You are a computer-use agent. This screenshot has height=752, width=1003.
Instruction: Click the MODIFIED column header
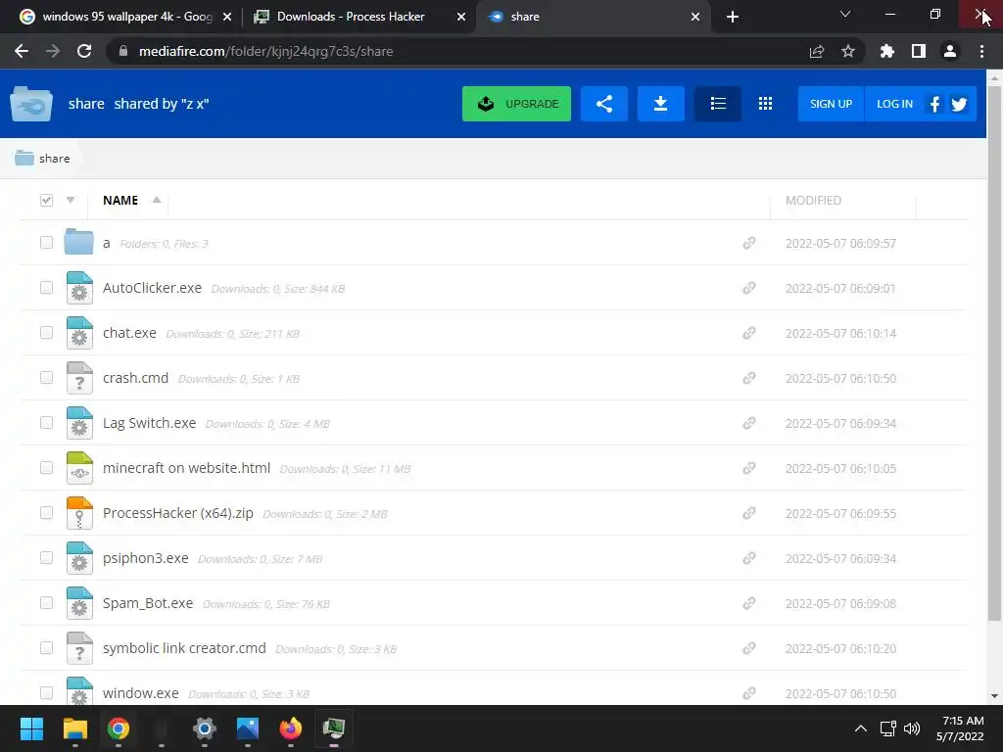tap(813, 200)
